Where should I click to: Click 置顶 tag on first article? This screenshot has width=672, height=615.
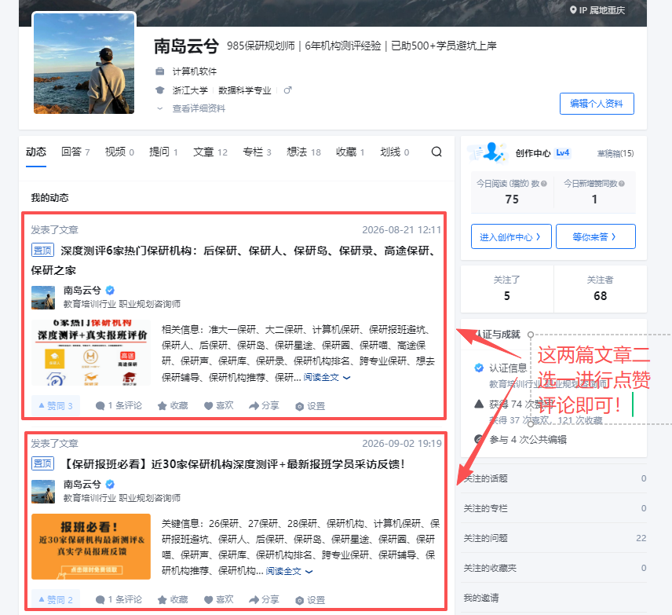[42, 251]
